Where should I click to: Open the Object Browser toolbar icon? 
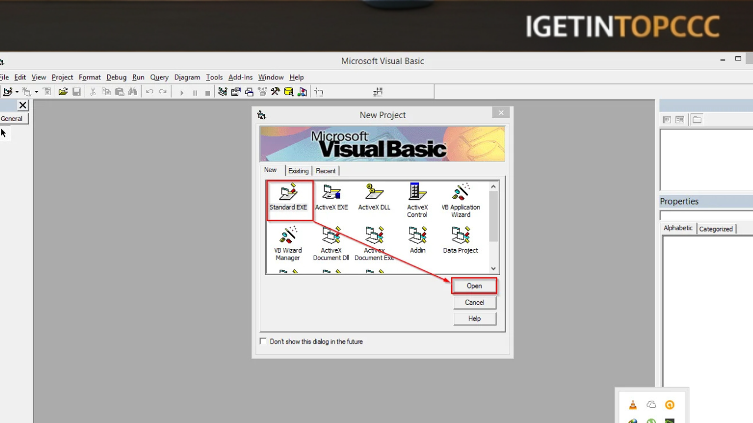click(x=262, y=92)
